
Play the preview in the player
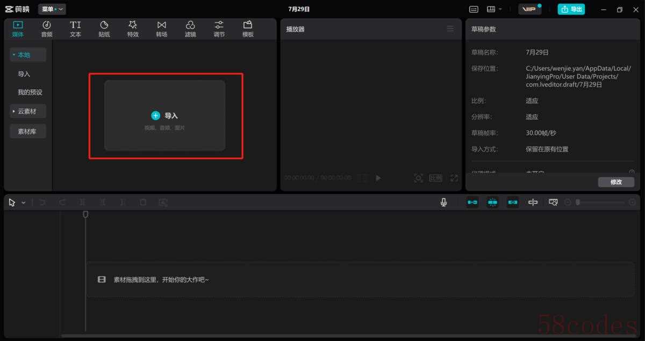378,178
